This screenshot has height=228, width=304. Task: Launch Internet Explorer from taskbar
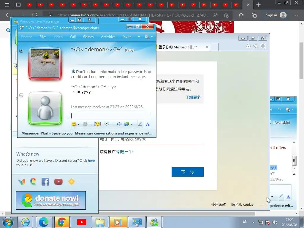(x=26, y=222)
